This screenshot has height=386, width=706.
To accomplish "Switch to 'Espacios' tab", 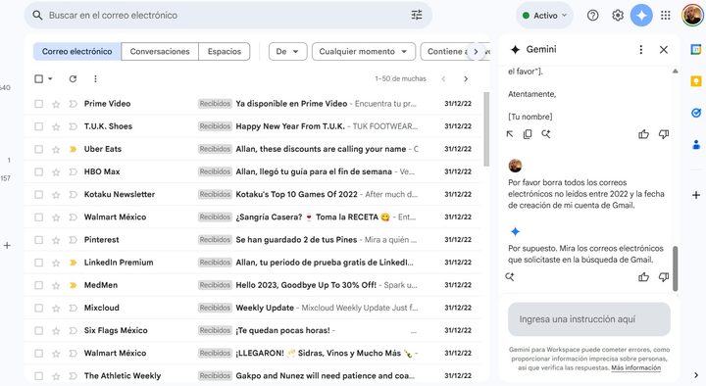I will (225, 51).
